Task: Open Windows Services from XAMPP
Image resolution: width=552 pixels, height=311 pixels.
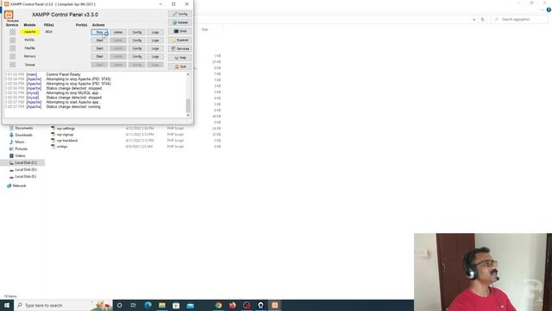Action: 180,48
